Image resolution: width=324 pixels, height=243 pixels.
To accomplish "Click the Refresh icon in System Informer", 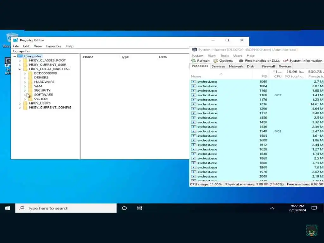I will point(193,61).
